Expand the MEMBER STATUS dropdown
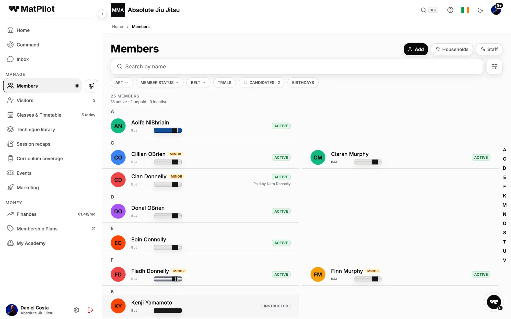The width and height of the screenshot is (511, 319). tap(159, 83)
